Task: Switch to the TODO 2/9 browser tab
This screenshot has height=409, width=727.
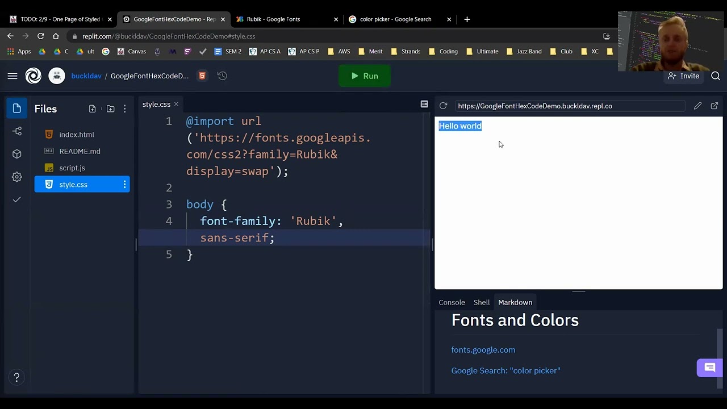Action: [60, 19]
